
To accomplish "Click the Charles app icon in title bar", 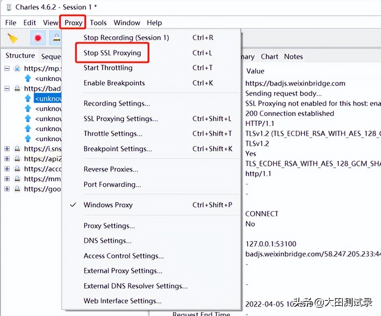I will coord(9,7).
